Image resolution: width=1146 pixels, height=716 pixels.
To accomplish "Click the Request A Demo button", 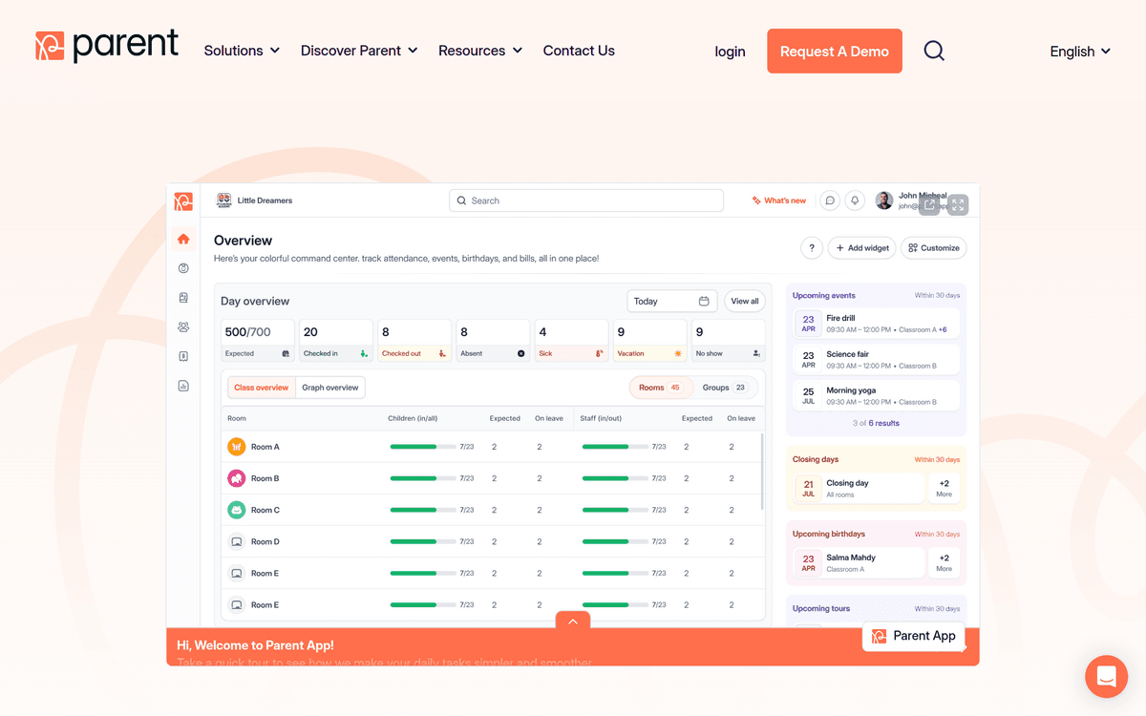I will (x=834, y=52).
